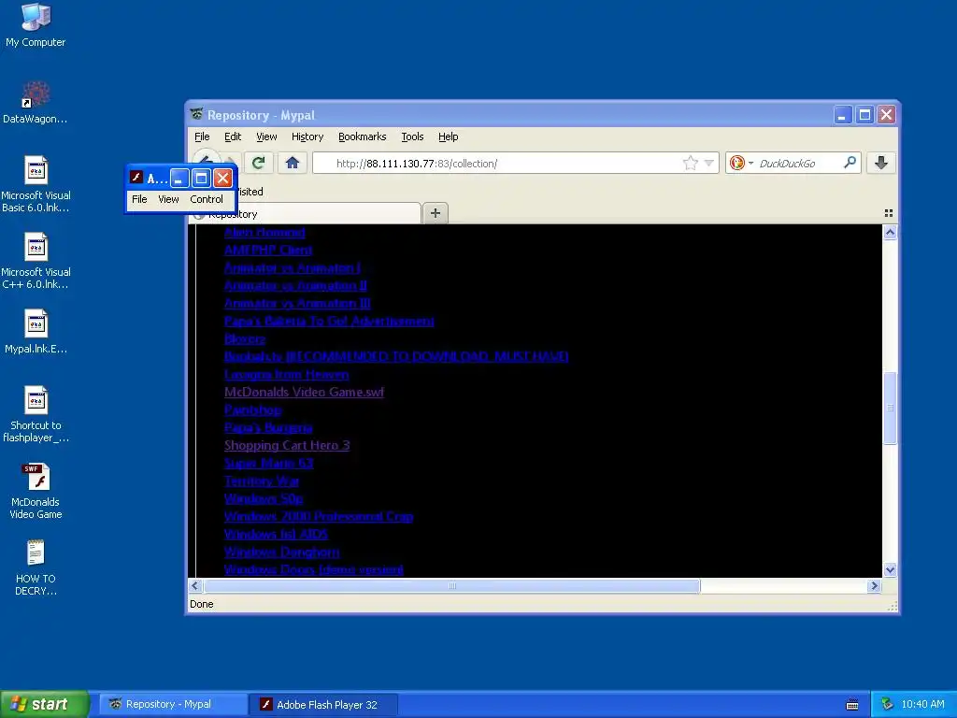Image resolution: width=957 pixels, height=718 pixels.
Task: Open the Animator vs Animation II link
Action: (x=295, y=285)
